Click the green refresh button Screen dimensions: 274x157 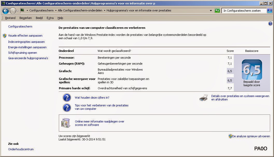[217, 10]
